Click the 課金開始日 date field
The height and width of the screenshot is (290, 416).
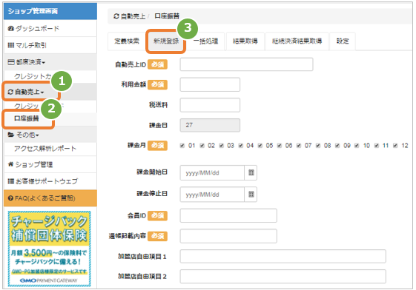pos(212,173)
